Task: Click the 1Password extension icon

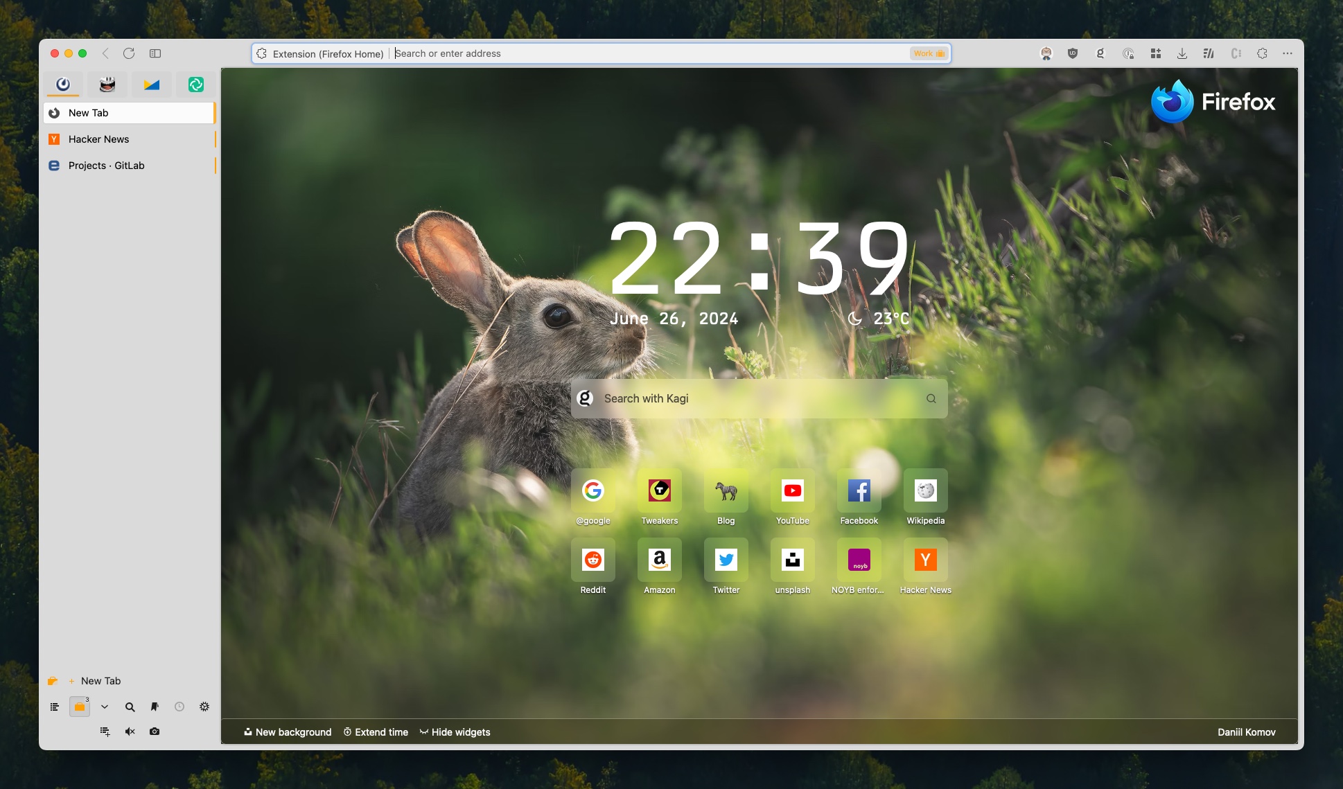Action: tap(1128, 53)
